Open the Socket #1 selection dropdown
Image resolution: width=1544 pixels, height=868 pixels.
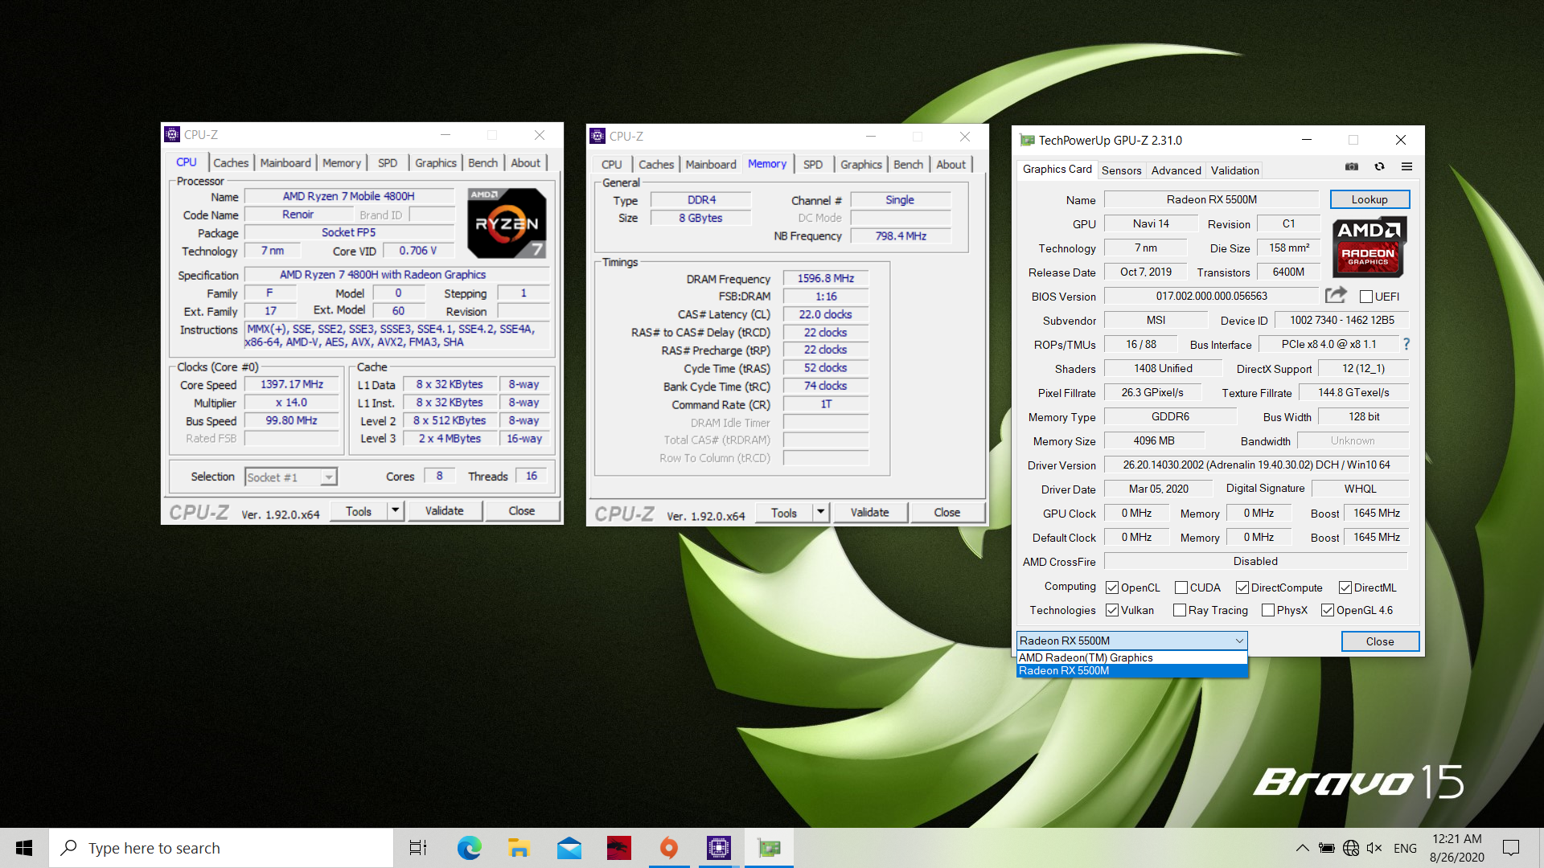pos(290,477)
